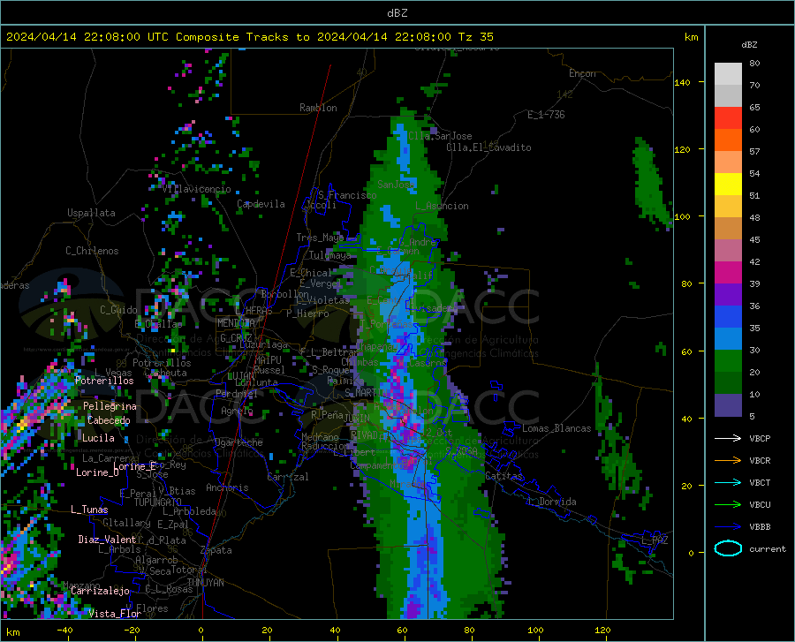Click the yellow 54 dBZ color swatch
795x642 pixels.
click(728, 184)
